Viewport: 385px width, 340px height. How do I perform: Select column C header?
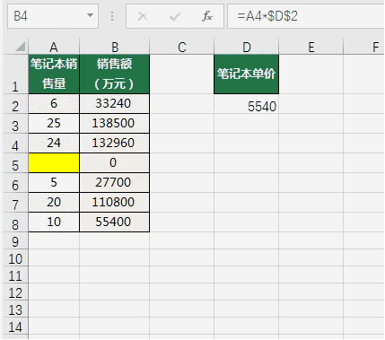coord(182,47)
